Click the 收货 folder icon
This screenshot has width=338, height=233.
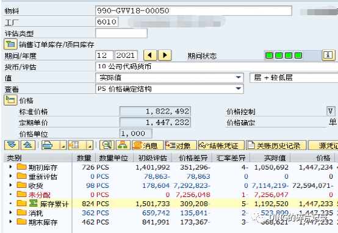(x=21, y=185)
